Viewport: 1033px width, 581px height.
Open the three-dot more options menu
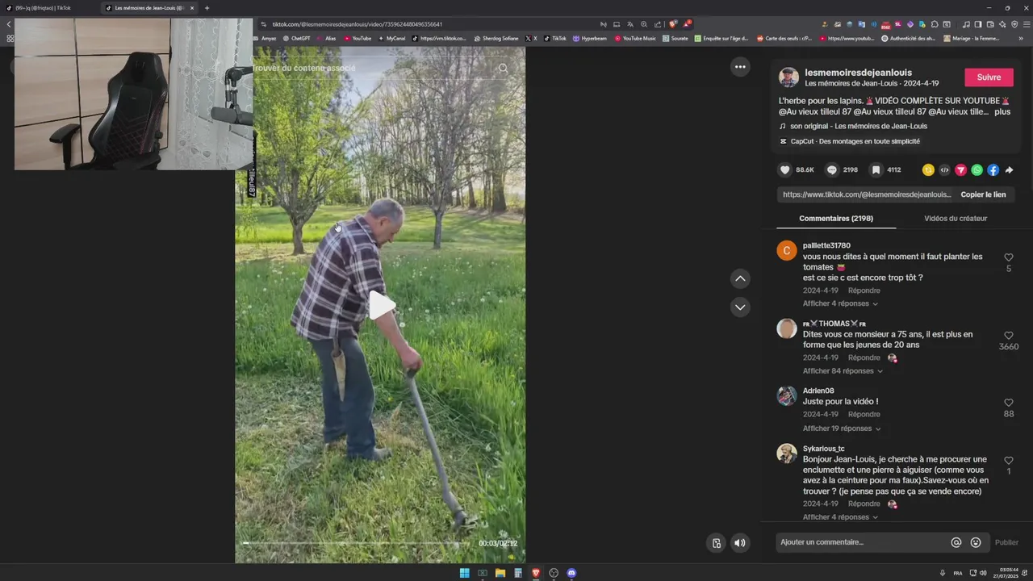(x=740, y=67)
